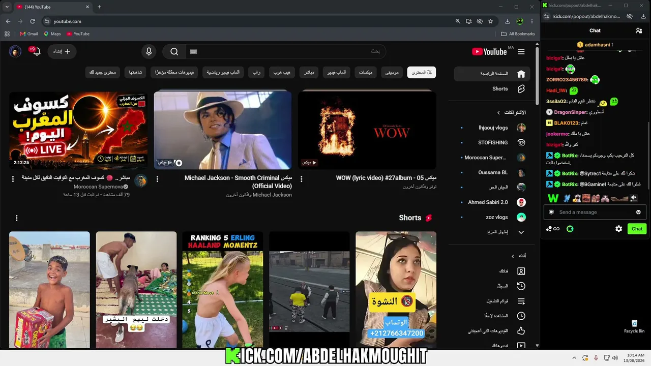Image resolution: width=651 pixels, height=366 pixels.
Task: Open more options for Smooth Criminal video
Action: (x=157, y=179)
